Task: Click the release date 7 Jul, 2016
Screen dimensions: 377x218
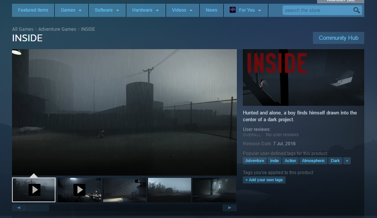Action: coord(284,144)
